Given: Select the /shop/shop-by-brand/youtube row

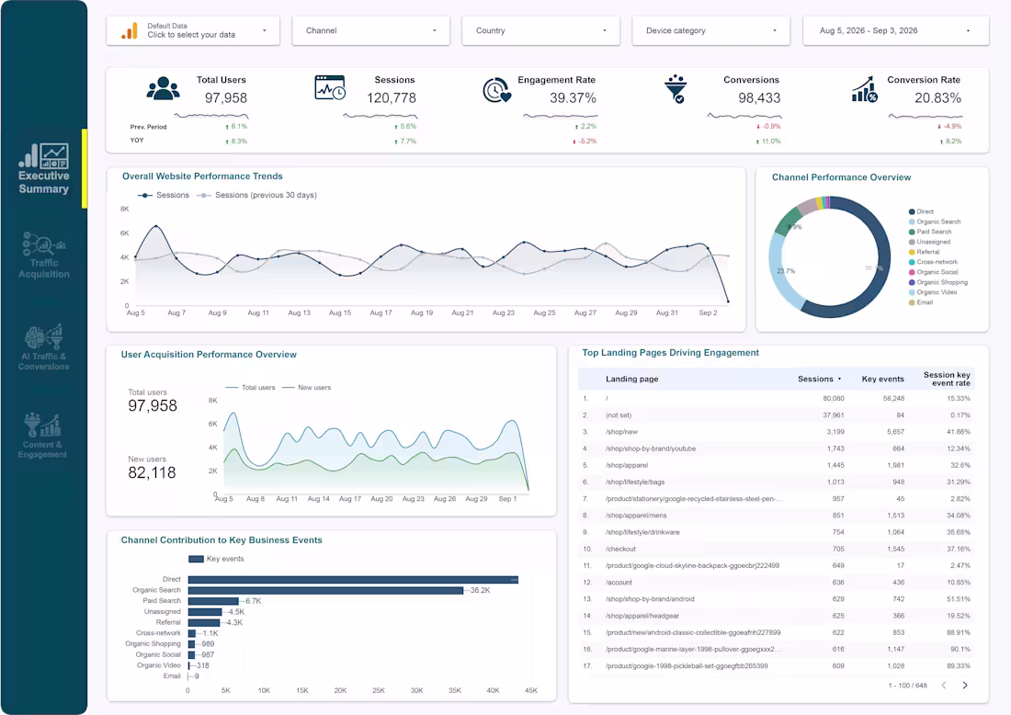Looking at the screenshot, I should [777, 448].
